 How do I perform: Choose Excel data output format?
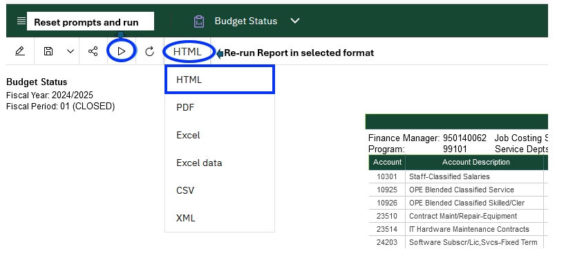pos(220,163)
